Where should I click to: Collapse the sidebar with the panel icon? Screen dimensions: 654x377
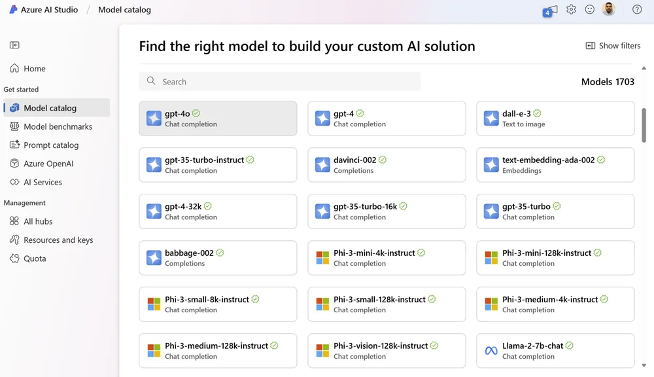14,45
